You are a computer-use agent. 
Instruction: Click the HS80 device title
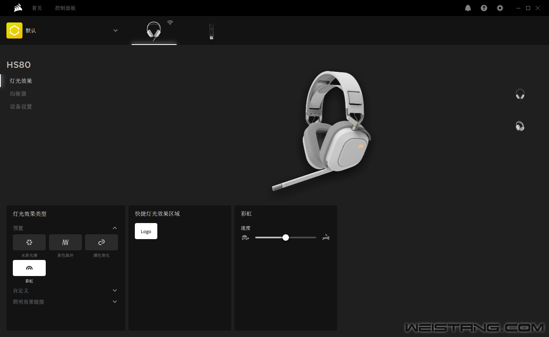click(19, 65)
